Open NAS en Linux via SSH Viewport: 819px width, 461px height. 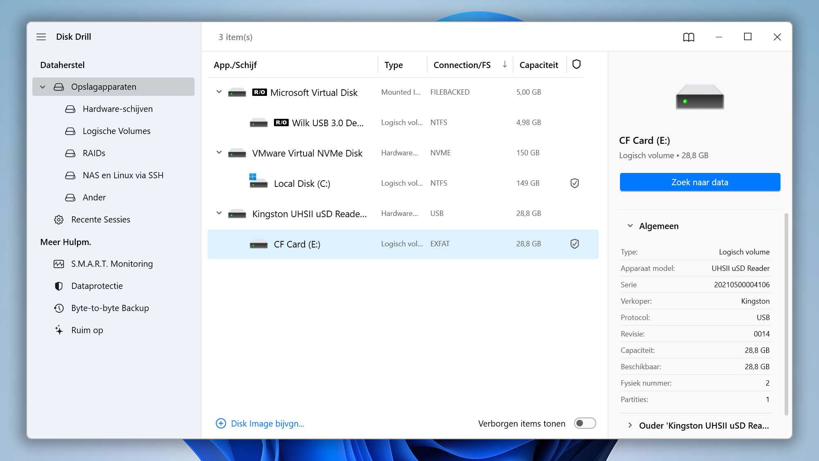tap(113, 175)
